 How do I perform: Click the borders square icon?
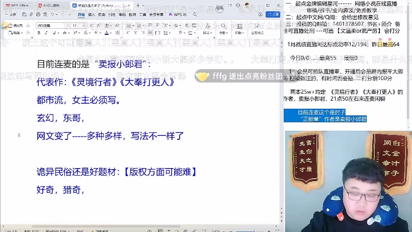coord(190,33)
